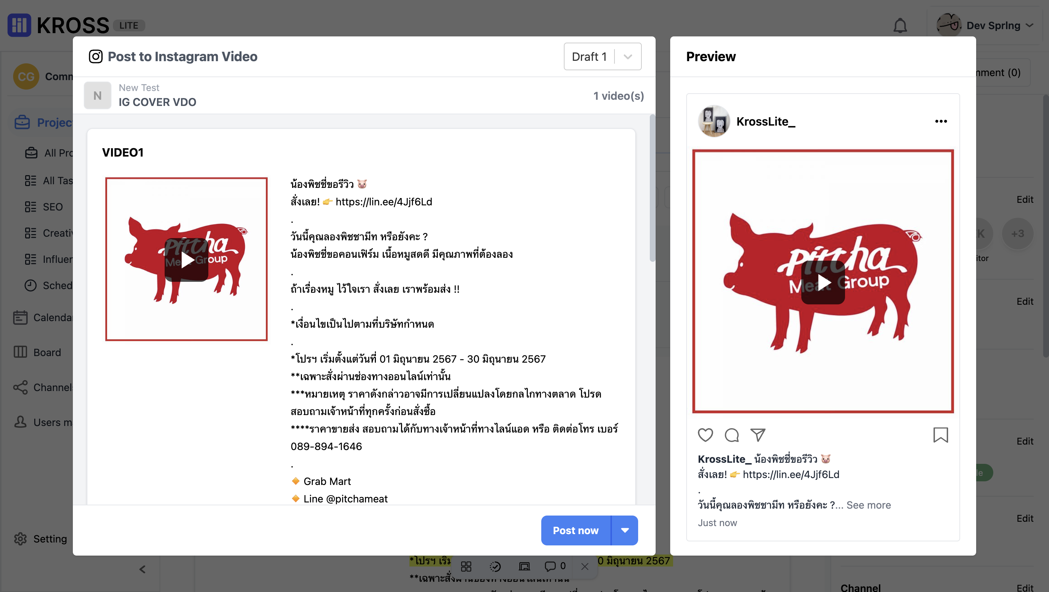Open the Dev Spring user menu
The height and width of the screenshot is (592, 1049).
pos(986,25)
